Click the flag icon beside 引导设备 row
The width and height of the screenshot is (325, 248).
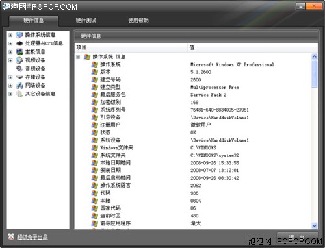tap(95, 118)
